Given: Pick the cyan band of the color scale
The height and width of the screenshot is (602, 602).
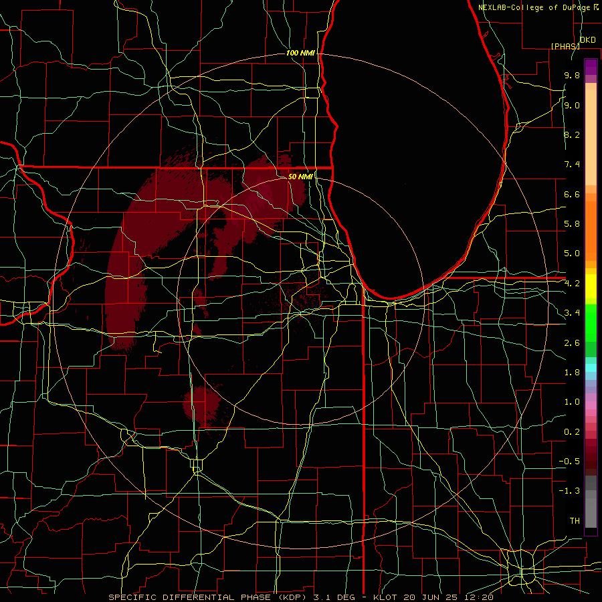Looking at the screenshot, I should [591, 368].
